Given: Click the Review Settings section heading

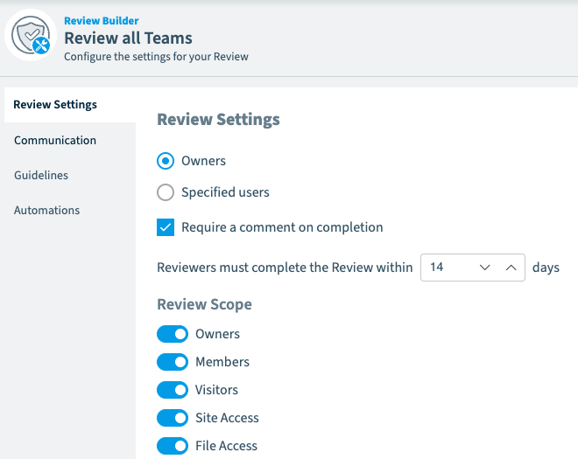Looking at the screenshot, I should (219, 120).
